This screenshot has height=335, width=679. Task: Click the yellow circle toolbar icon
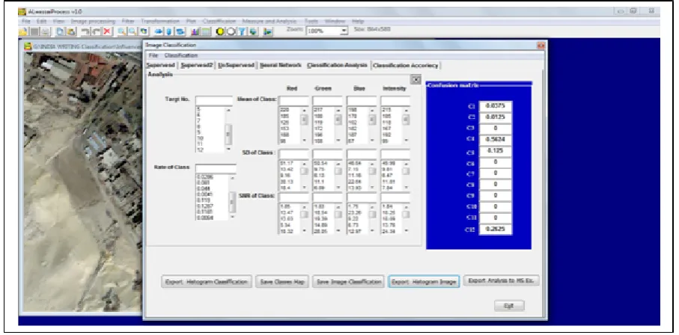tap(220, 31)
